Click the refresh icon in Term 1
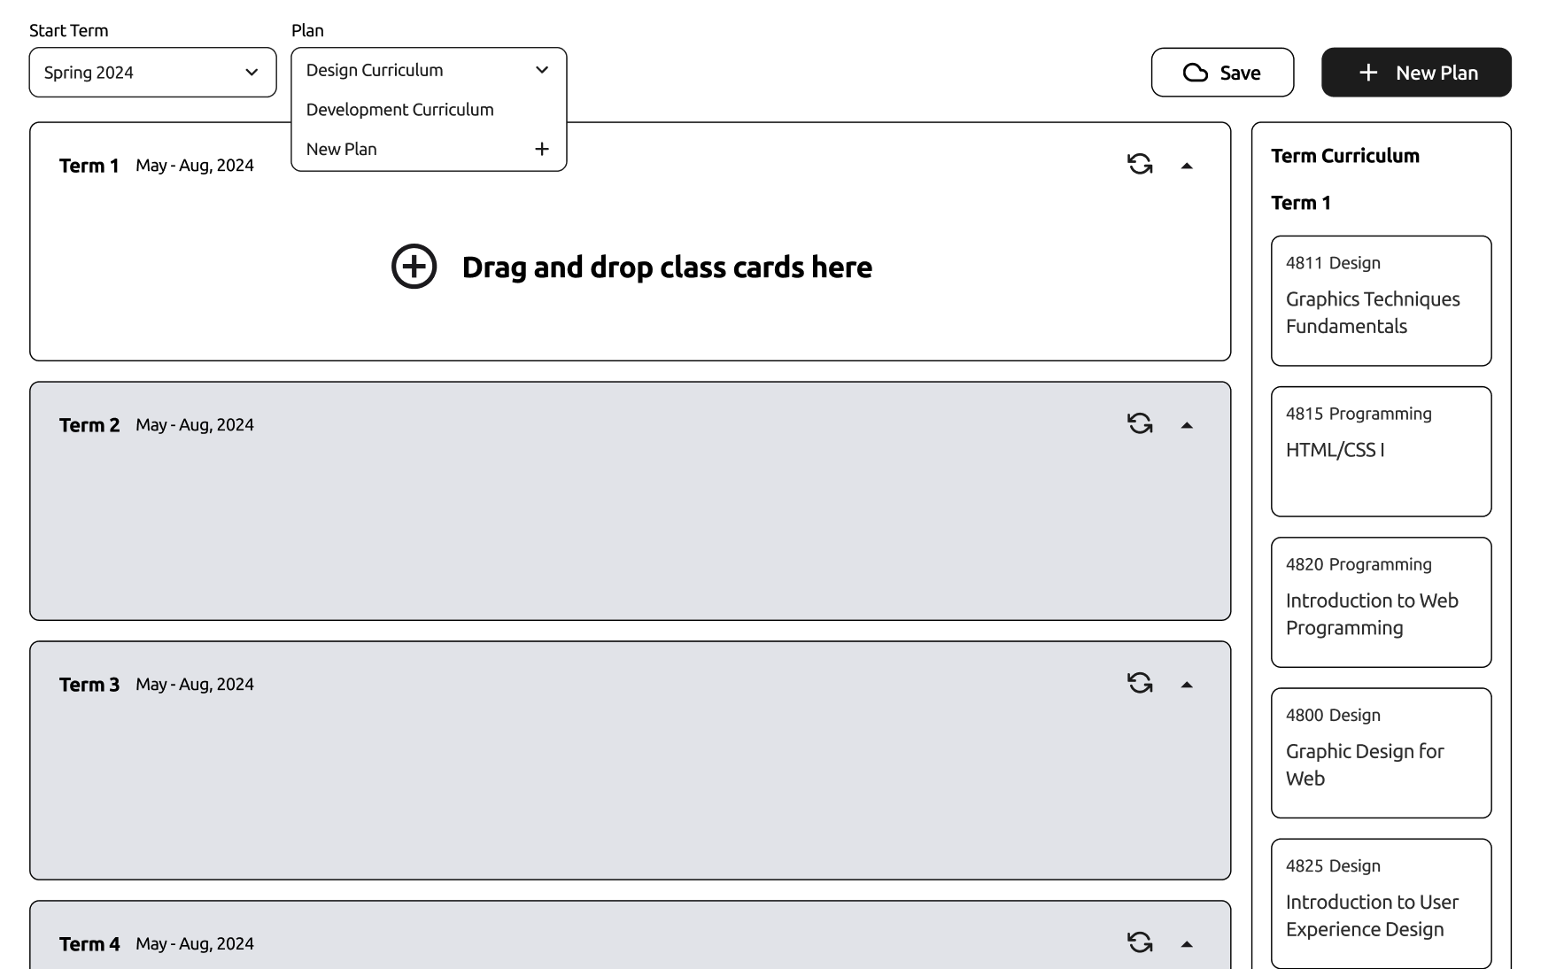Viewport: 1564px width, 969px height. tap(1140, 164)
